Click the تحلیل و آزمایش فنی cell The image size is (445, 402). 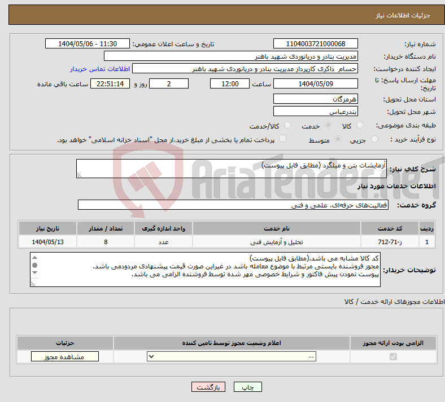click(x=277, y=242)
